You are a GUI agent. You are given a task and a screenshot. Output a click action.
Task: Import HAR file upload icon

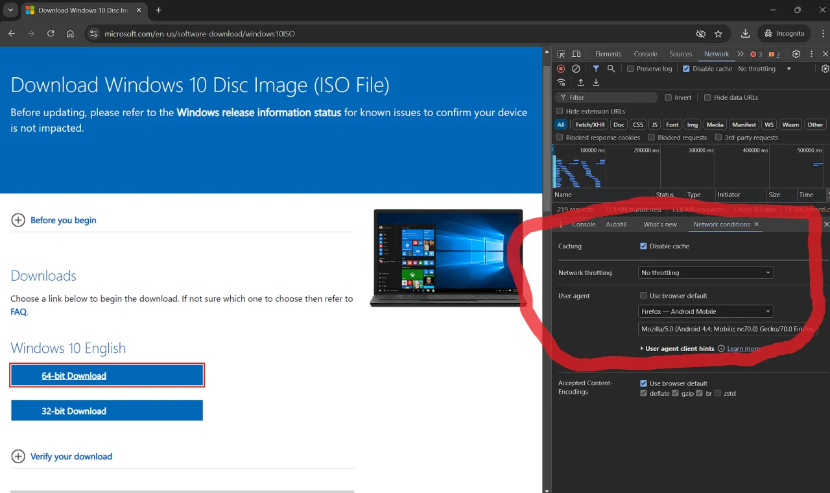(x=580, y=82)
